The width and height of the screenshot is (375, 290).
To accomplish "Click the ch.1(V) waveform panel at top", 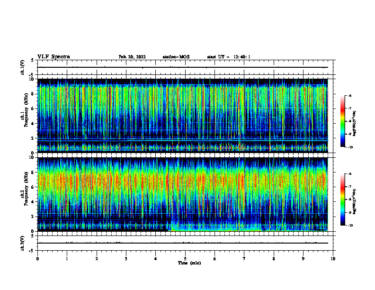I will point(185,67).
